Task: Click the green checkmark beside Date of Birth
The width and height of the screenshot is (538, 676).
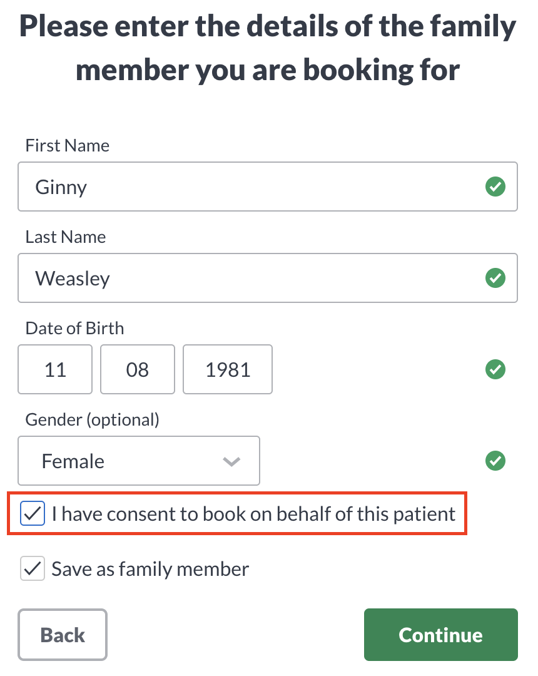Action: coord(495,369)
